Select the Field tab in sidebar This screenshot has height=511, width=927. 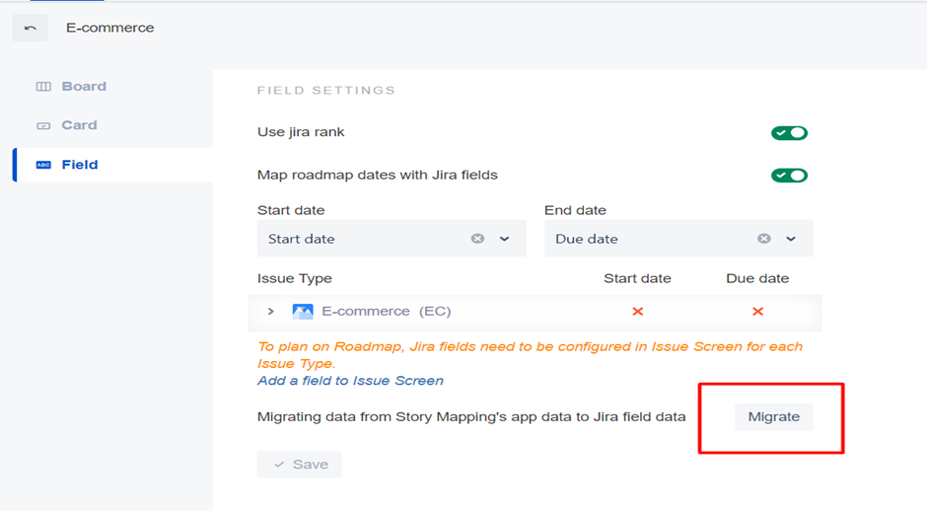79,165
